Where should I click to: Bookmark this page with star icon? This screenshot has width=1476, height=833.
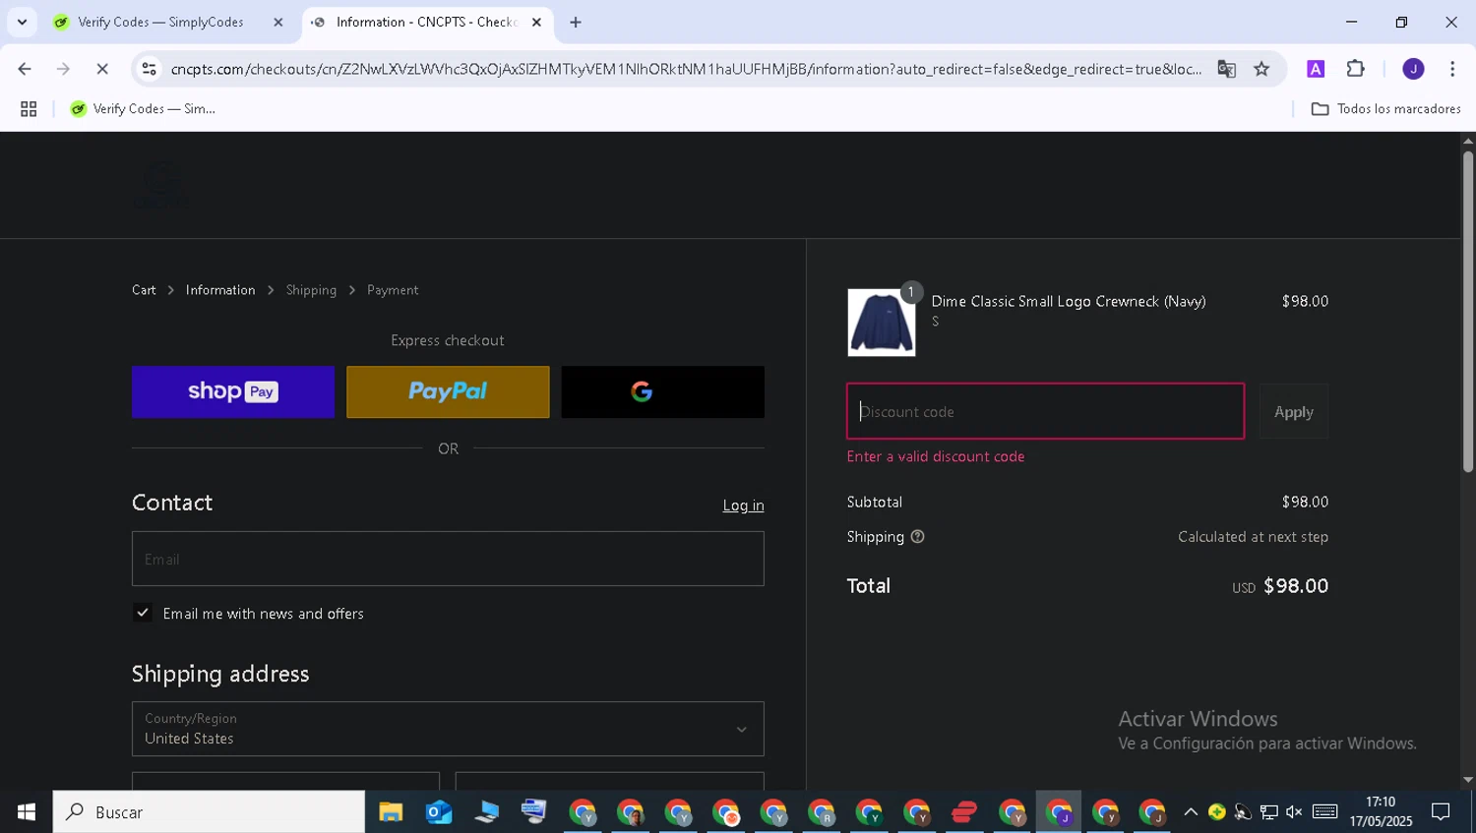[1261, 69]
